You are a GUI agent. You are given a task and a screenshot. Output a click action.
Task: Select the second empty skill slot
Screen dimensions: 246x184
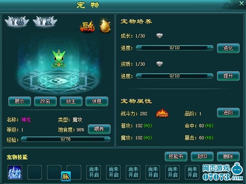click(x=54, y=172)
